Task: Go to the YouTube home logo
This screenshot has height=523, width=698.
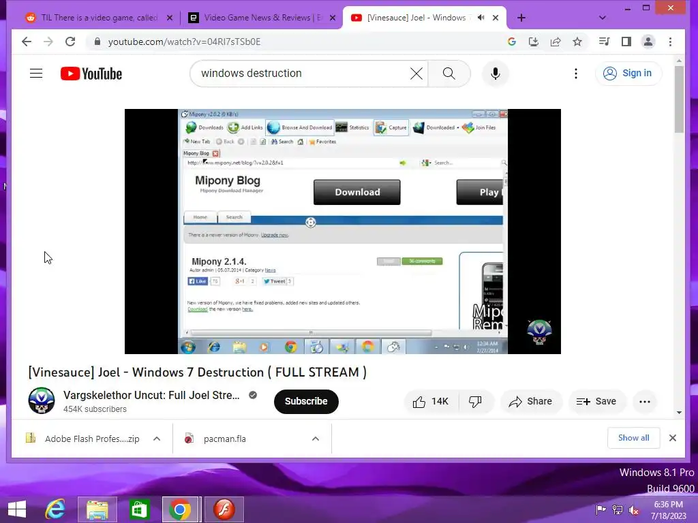Action: [91, 74]
